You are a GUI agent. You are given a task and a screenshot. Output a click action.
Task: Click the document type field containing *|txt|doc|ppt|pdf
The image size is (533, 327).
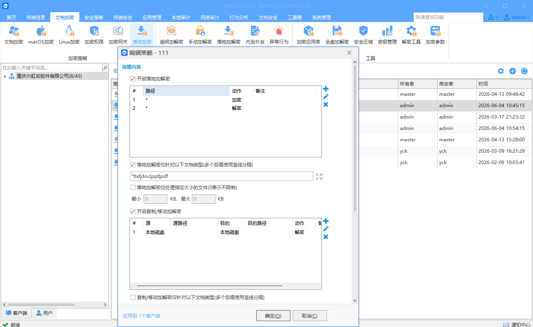coord(221,176)
